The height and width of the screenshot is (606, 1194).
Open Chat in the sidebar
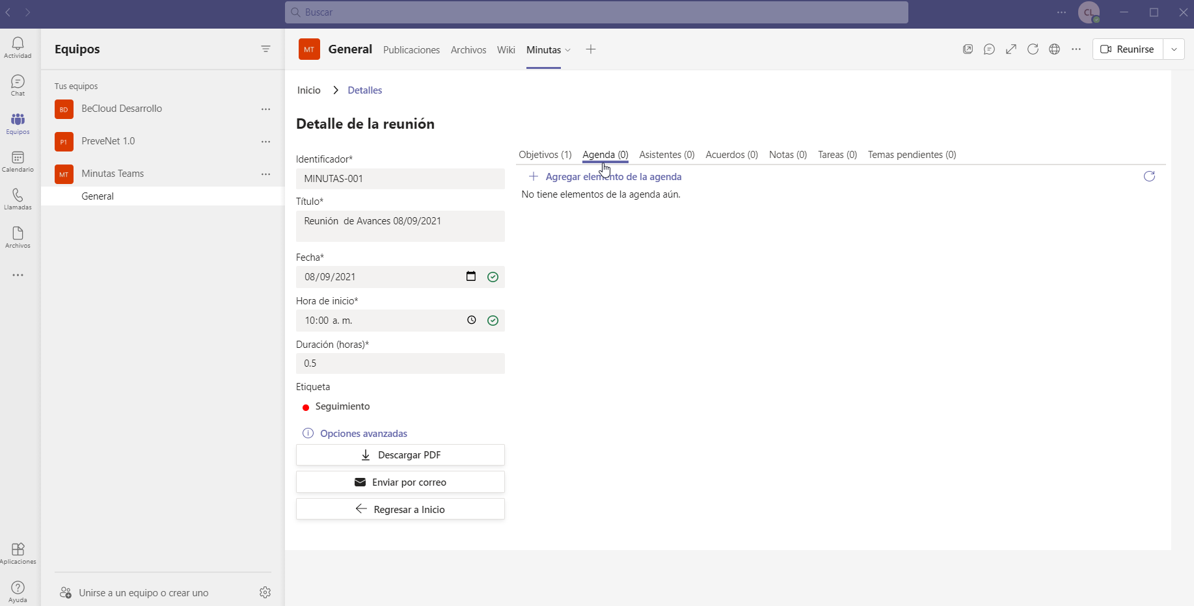tap(18, 85)
